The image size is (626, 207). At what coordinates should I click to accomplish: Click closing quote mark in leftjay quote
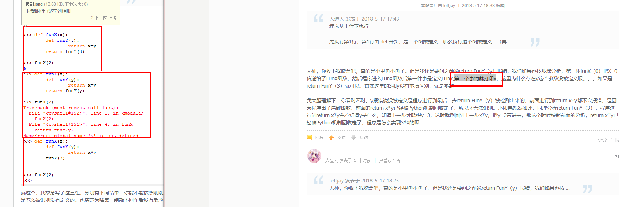point(587,189)
